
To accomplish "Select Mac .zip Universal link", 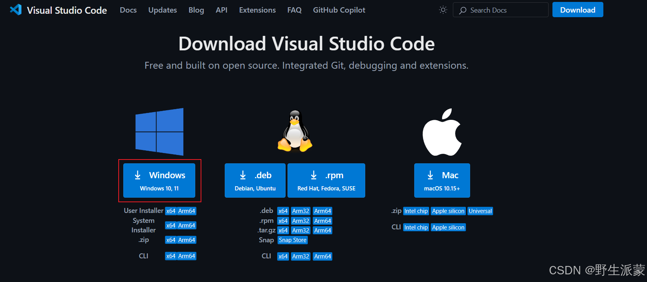I will [480, 211].
